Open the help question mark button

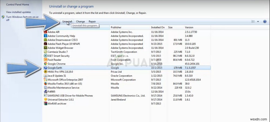point(265,21)
